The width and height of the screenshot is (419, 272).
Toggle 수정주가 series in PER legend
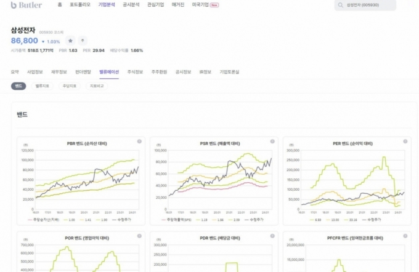click(372, 220)
